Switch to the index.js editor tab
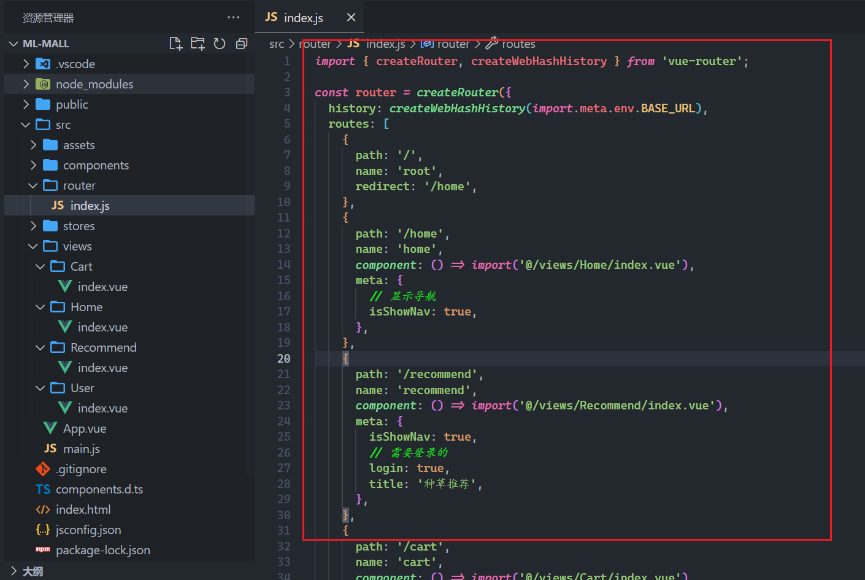This screenshot has height=580, width=865. [309, 17]
